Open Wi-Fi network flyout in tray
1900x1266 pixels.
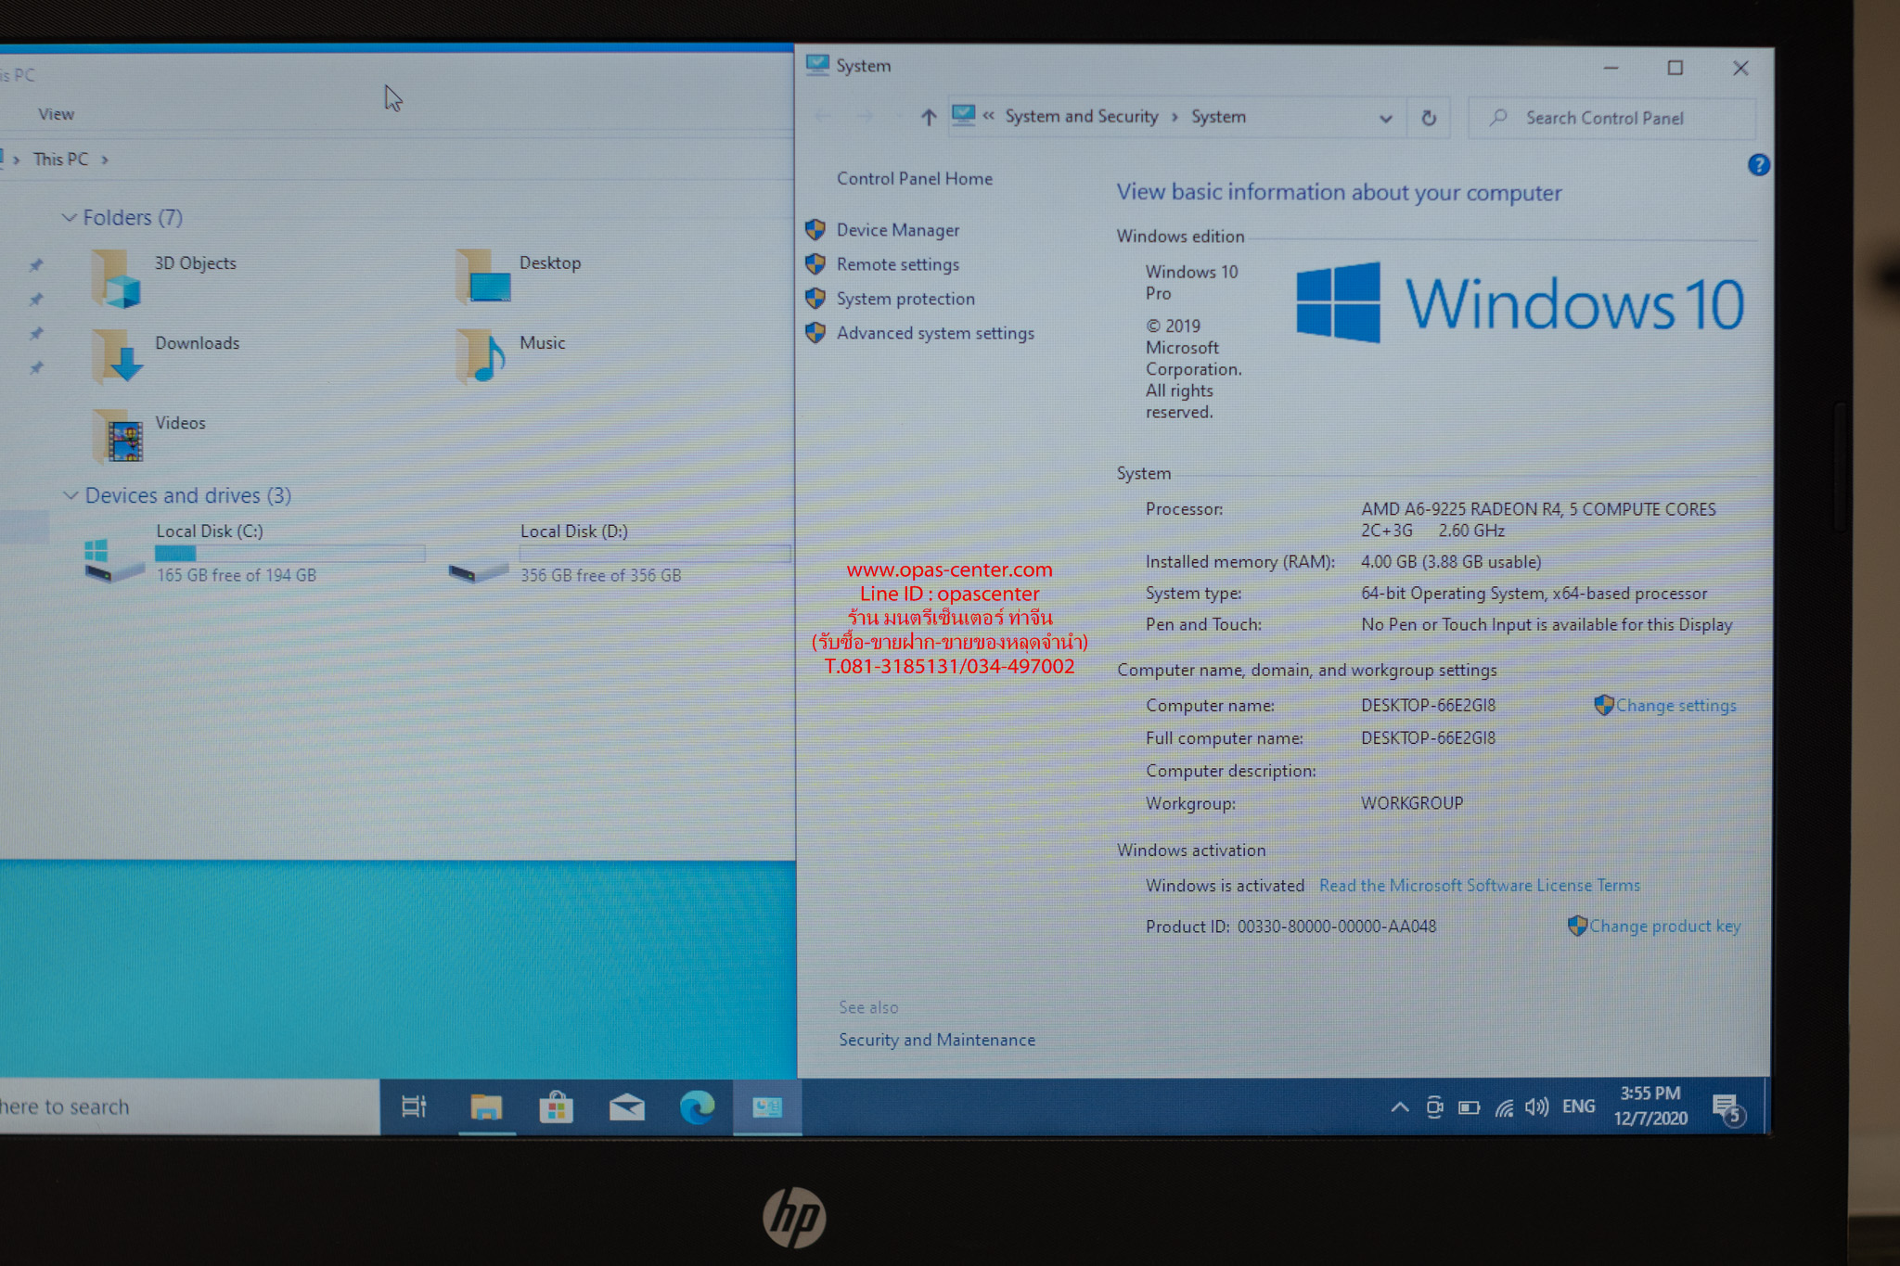coord(1504,1107)
